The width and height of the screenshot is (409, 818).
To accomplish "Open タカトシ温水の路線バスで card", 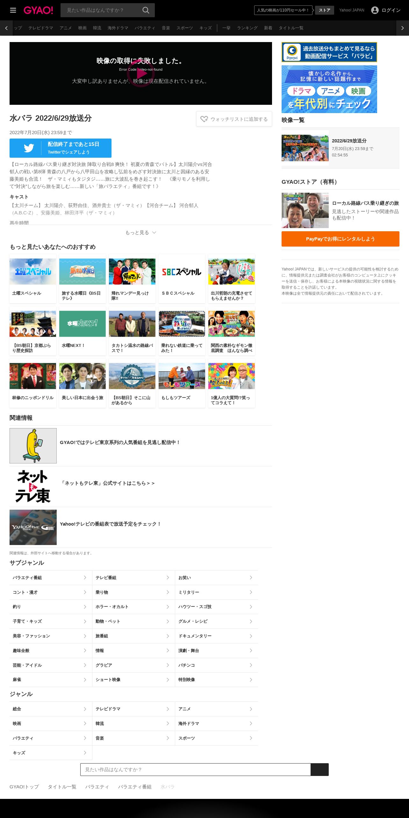I will click(132, 331).
